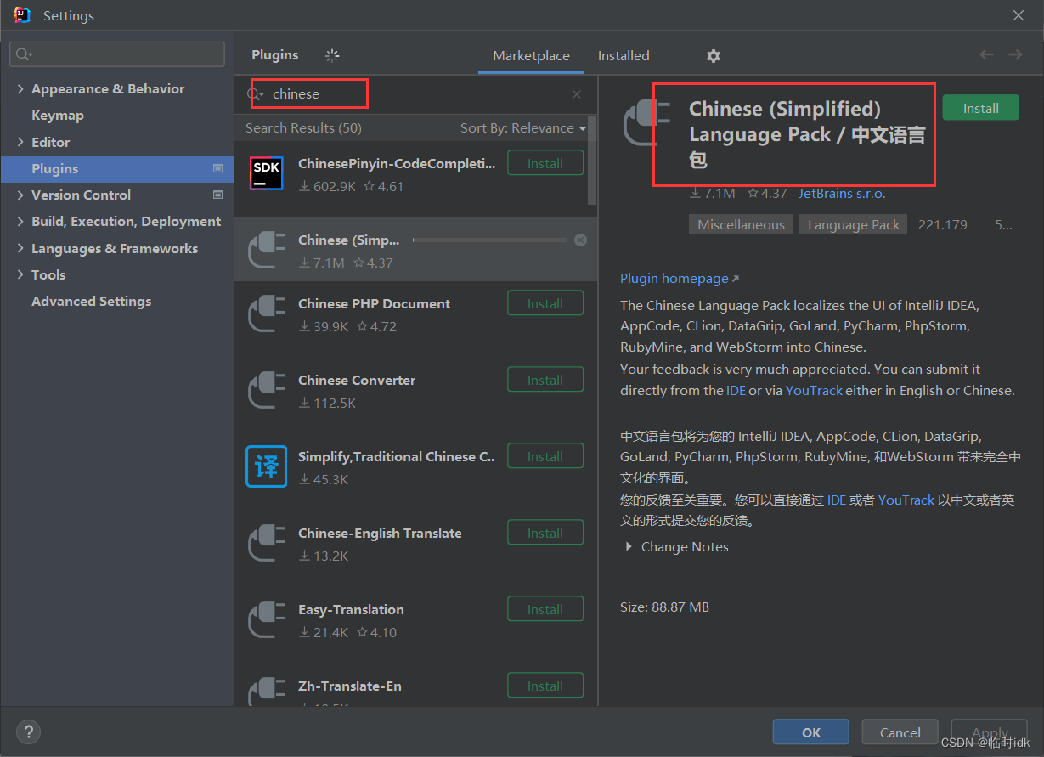The width and height of the screenshot is (1044, 757).
Task: Install the Easy-Translation plugin
Action: click(545, 609)
